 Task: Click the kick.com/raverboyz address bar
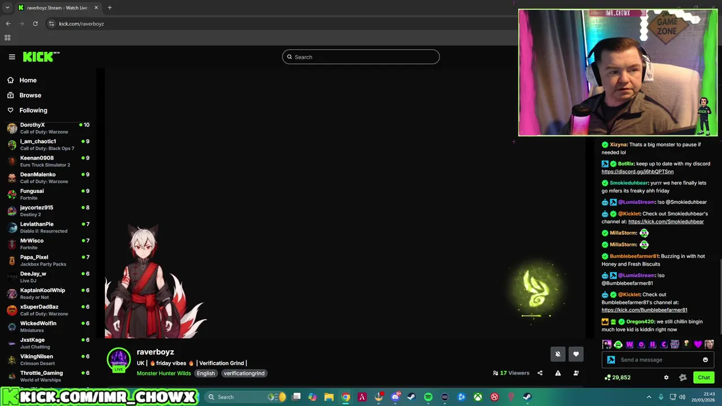click(x=81, y=24)
